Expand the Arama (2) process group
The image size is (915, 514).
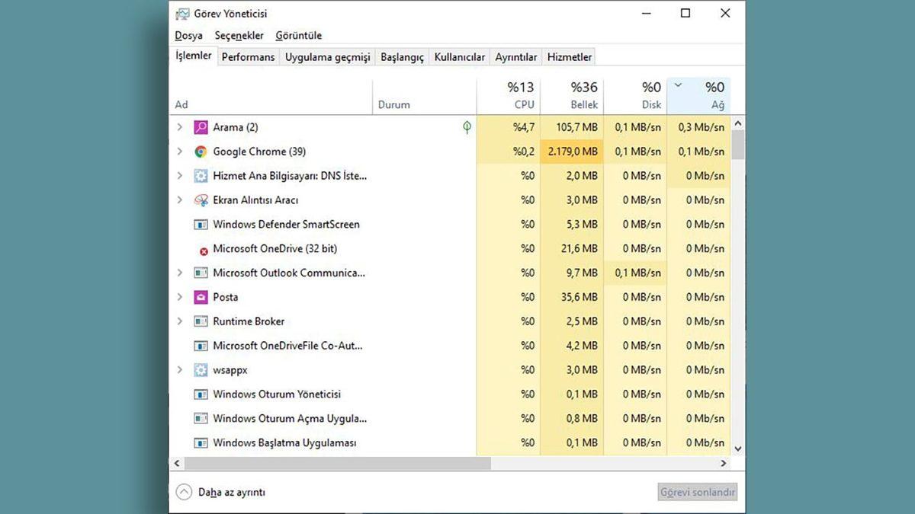point(179,127)
